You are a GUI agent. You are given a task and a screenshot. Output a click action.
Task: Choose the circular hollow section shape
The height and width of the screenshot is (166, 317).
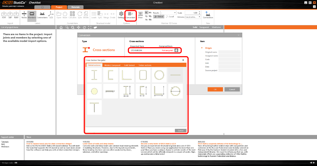[159, 75]
